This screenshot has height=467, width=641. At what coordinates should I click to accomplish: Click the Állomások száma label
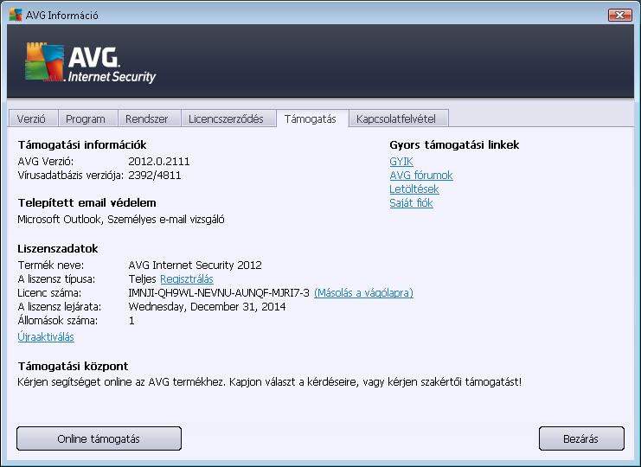pyautogui.click(x=58, y=321)
